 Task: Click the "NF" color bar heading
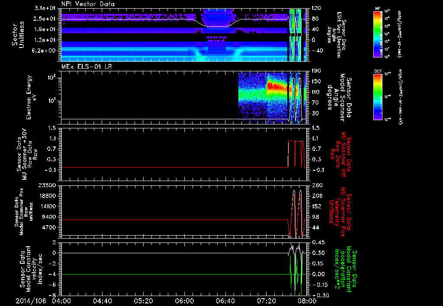tap(378, 9)
